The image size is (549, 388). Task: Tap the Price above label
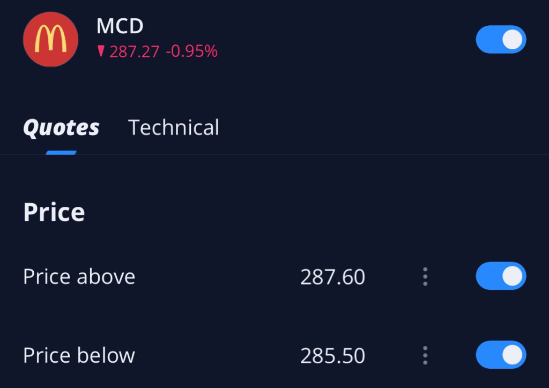[79, 277]
